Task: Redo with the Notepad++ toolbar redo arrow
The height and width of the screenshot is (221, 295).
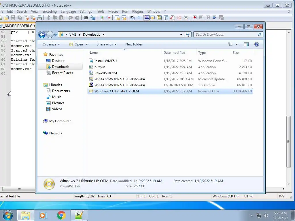Action: click(77, 18)
